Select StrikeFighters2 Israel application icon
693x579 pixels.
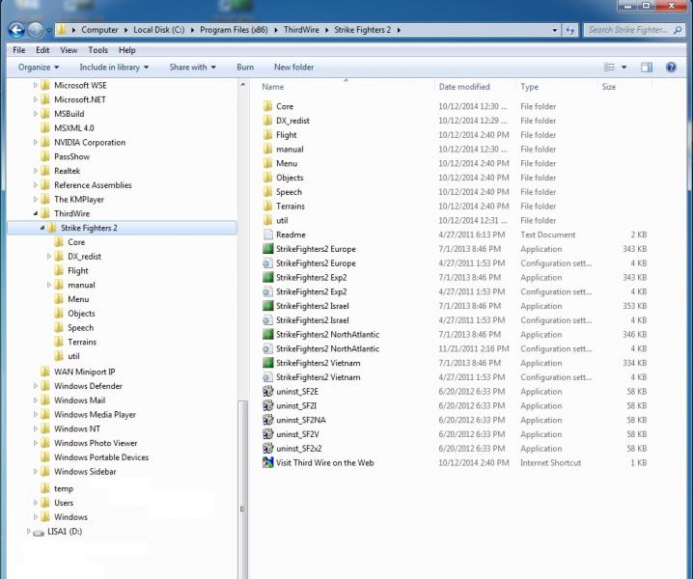[267, 306]
